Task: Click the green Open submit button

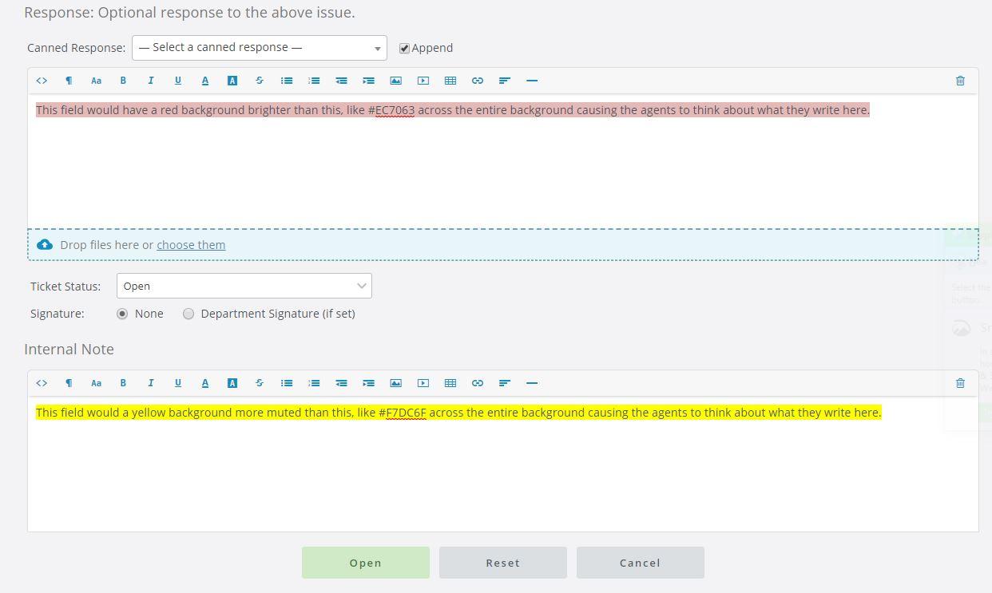Action: tap(365, 563)
